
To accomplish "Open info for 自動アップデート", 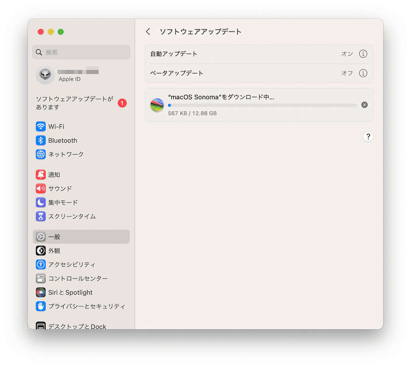I will click(363, 54).
